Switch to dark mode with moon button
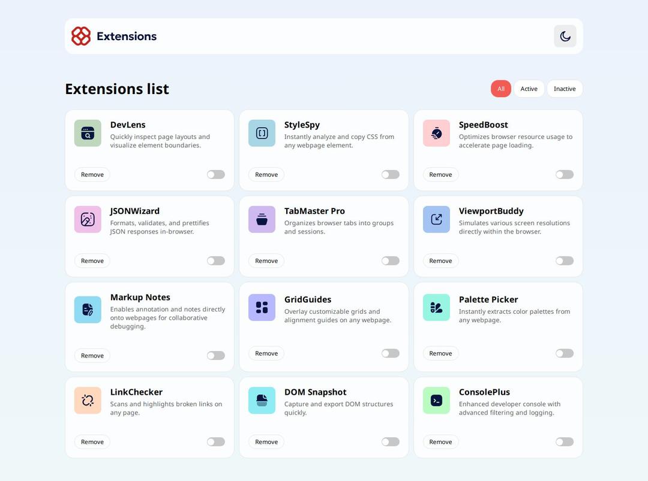The image size is (648, 481). [565, 36]
